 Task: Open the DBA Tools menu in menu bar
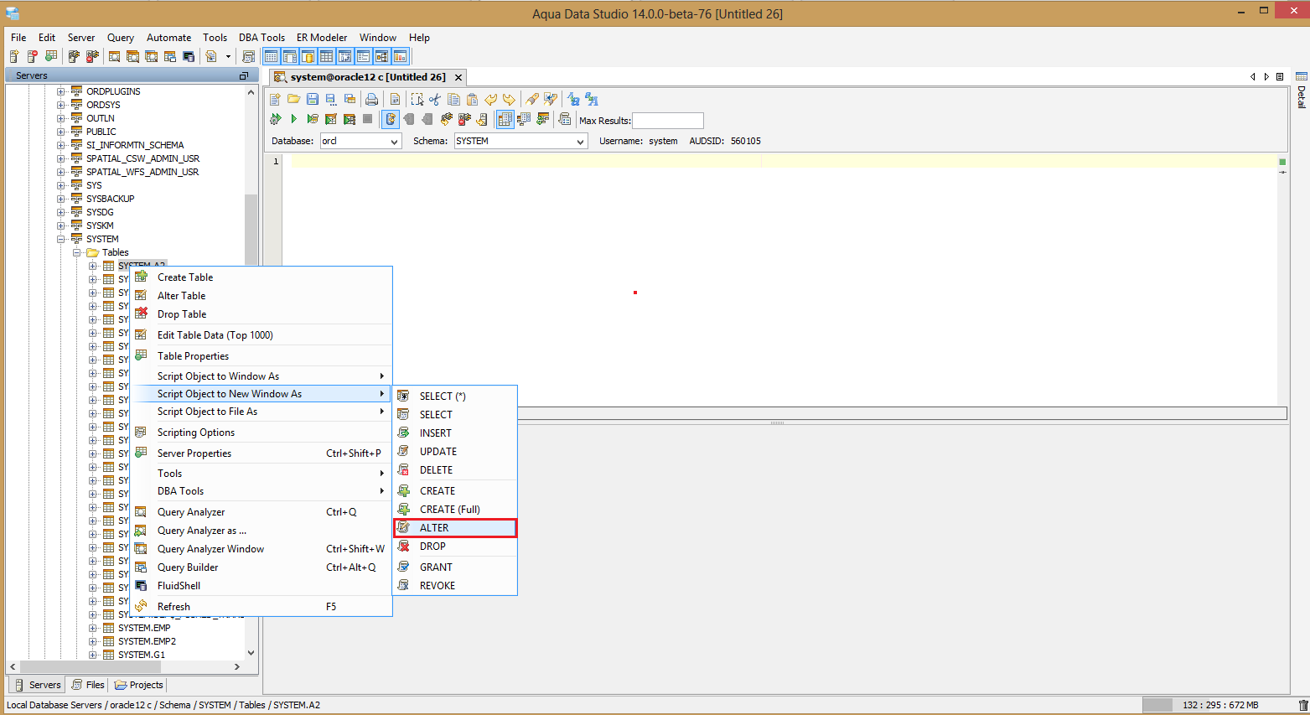point(261,38)
